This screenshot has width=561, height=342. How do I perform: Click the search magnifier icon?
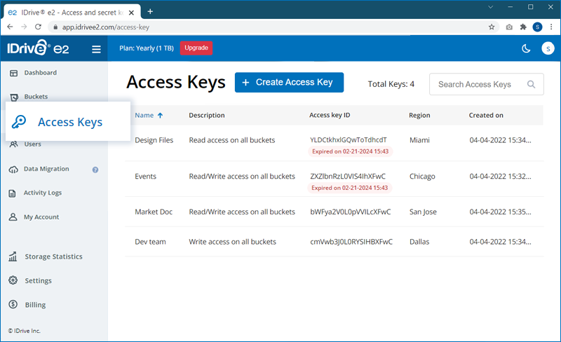pos(532,84)
